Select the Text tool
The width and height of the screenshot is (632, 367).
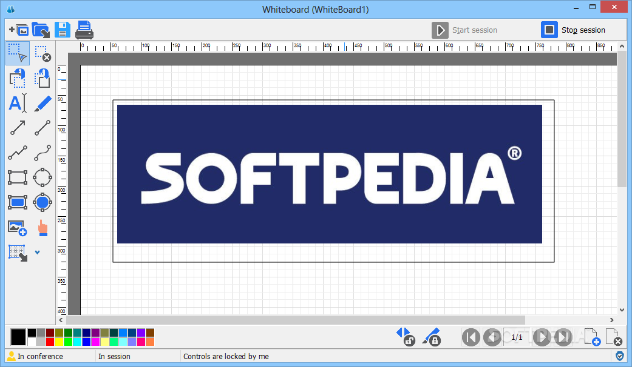[x=18, y=104]
